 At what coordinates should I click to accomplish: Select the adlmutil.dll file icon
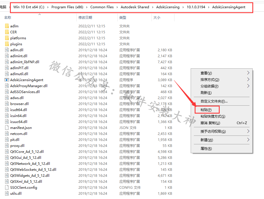[7, 74]
